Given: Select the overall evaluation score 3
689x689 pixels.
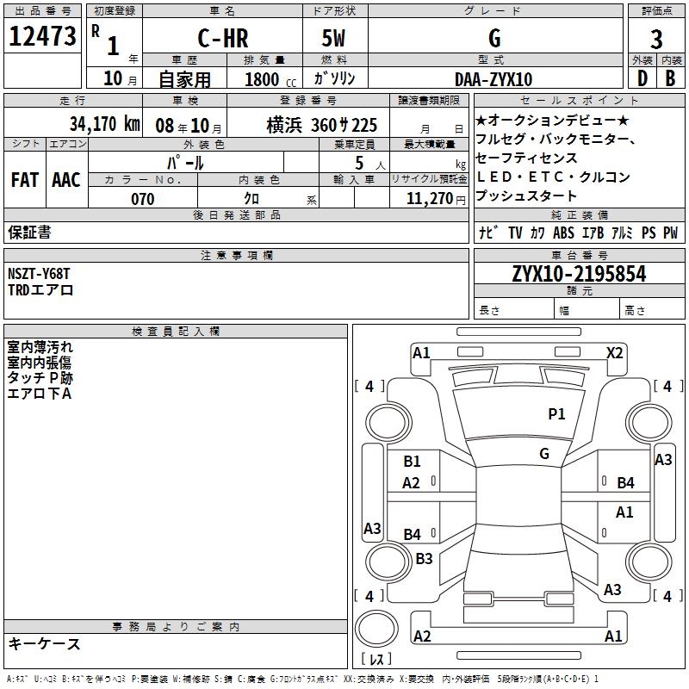Looking at the screenshot, I should click(x=656, y=40).
